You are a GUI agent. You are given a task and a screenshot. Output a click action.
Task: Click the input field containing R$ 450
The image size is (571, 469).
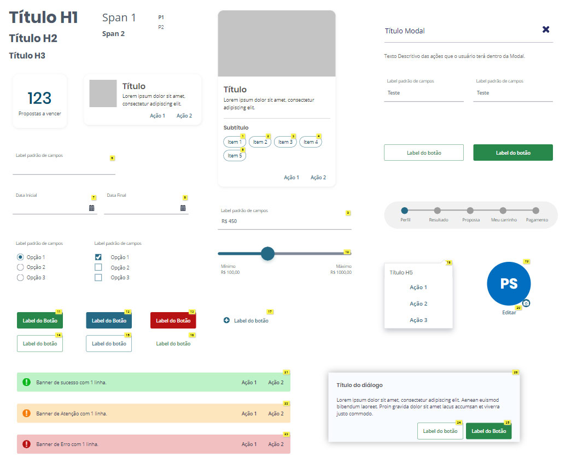pos(284,221)
